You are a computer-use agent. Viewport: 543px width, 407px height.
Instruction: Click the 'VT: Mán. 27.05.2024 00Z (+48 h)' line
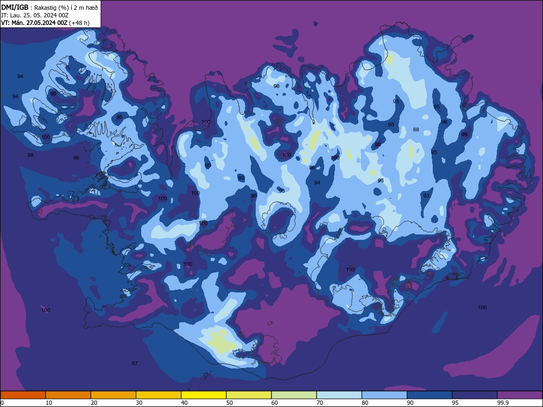pyautogui.click(x=45, y=23)
